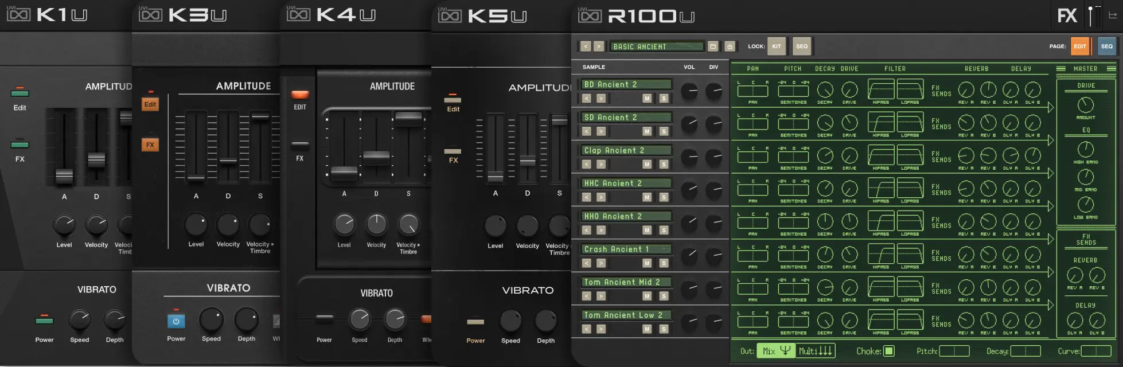Select next sample for Crash Ancient 1
The image size is (1123, 367).
point(601,263)
